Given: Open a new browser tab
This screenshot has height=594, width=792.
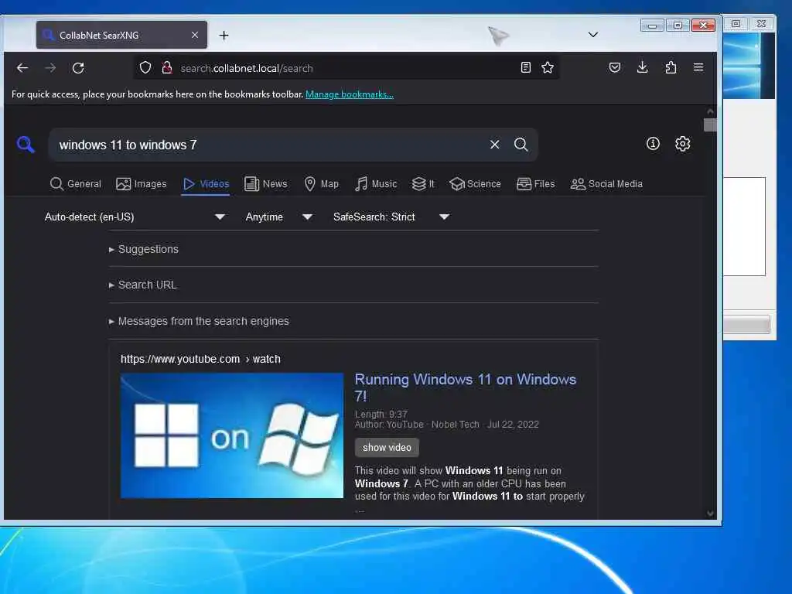Looking at the screenshot, I should [224, 36].
